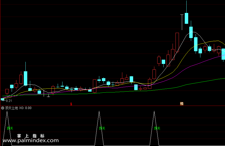Click the orange 榜 marker icon
225x146 pixels.
point(182,104)
